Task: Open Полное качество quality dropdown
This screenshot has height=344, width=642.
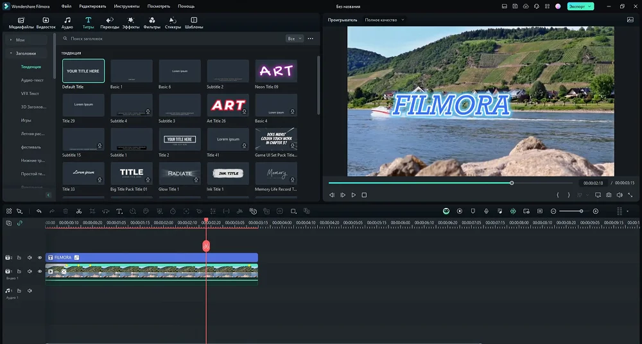Action: 385,20
